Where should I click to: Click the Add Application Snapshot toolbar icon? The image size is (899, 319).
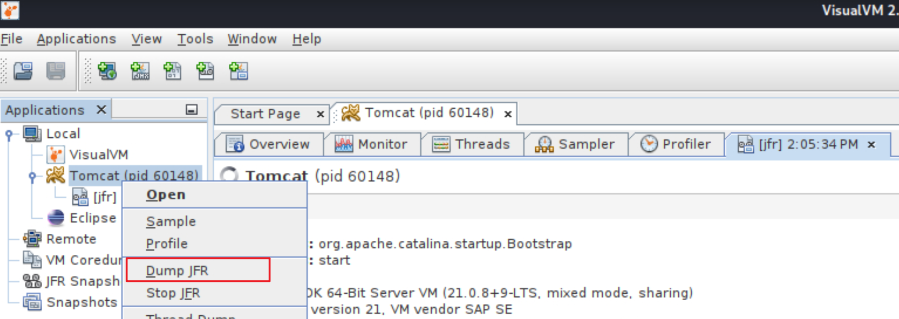pos(238,71)
